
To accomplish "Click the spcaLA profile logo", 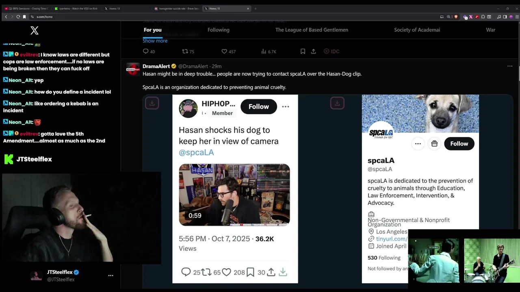I will [381, 133].
